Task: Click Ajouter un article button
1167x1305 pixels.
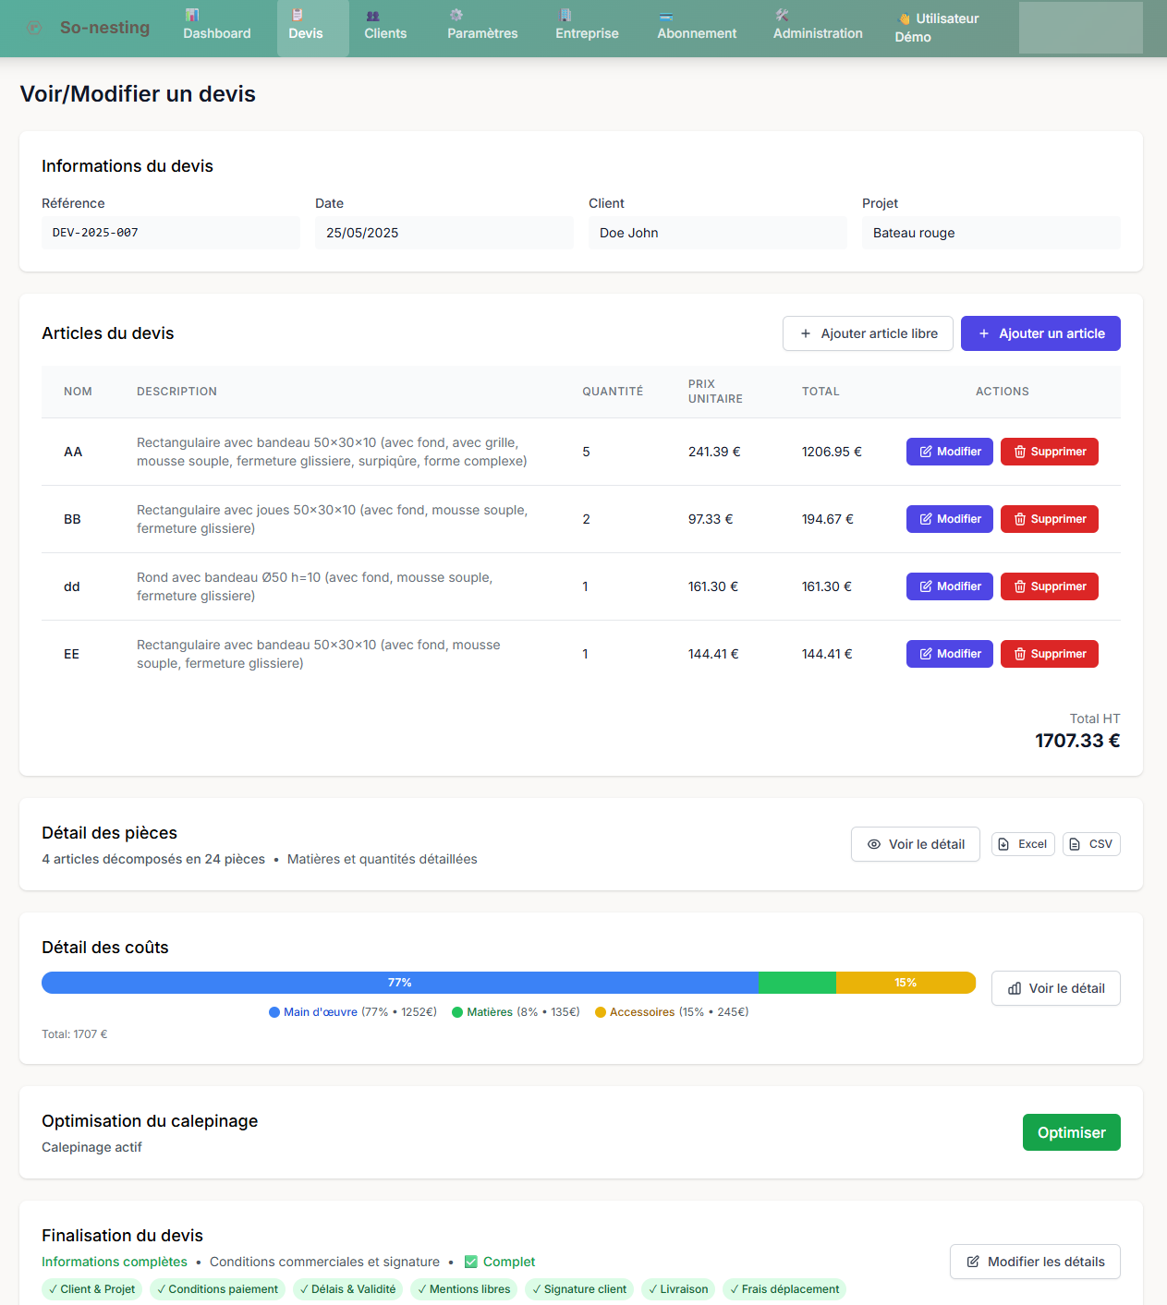Action: [1040, 333]
